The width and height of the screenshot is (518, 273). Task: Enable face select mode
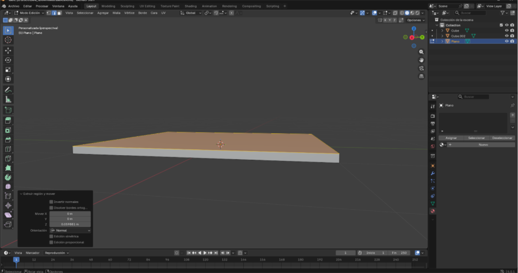point(59,13)
